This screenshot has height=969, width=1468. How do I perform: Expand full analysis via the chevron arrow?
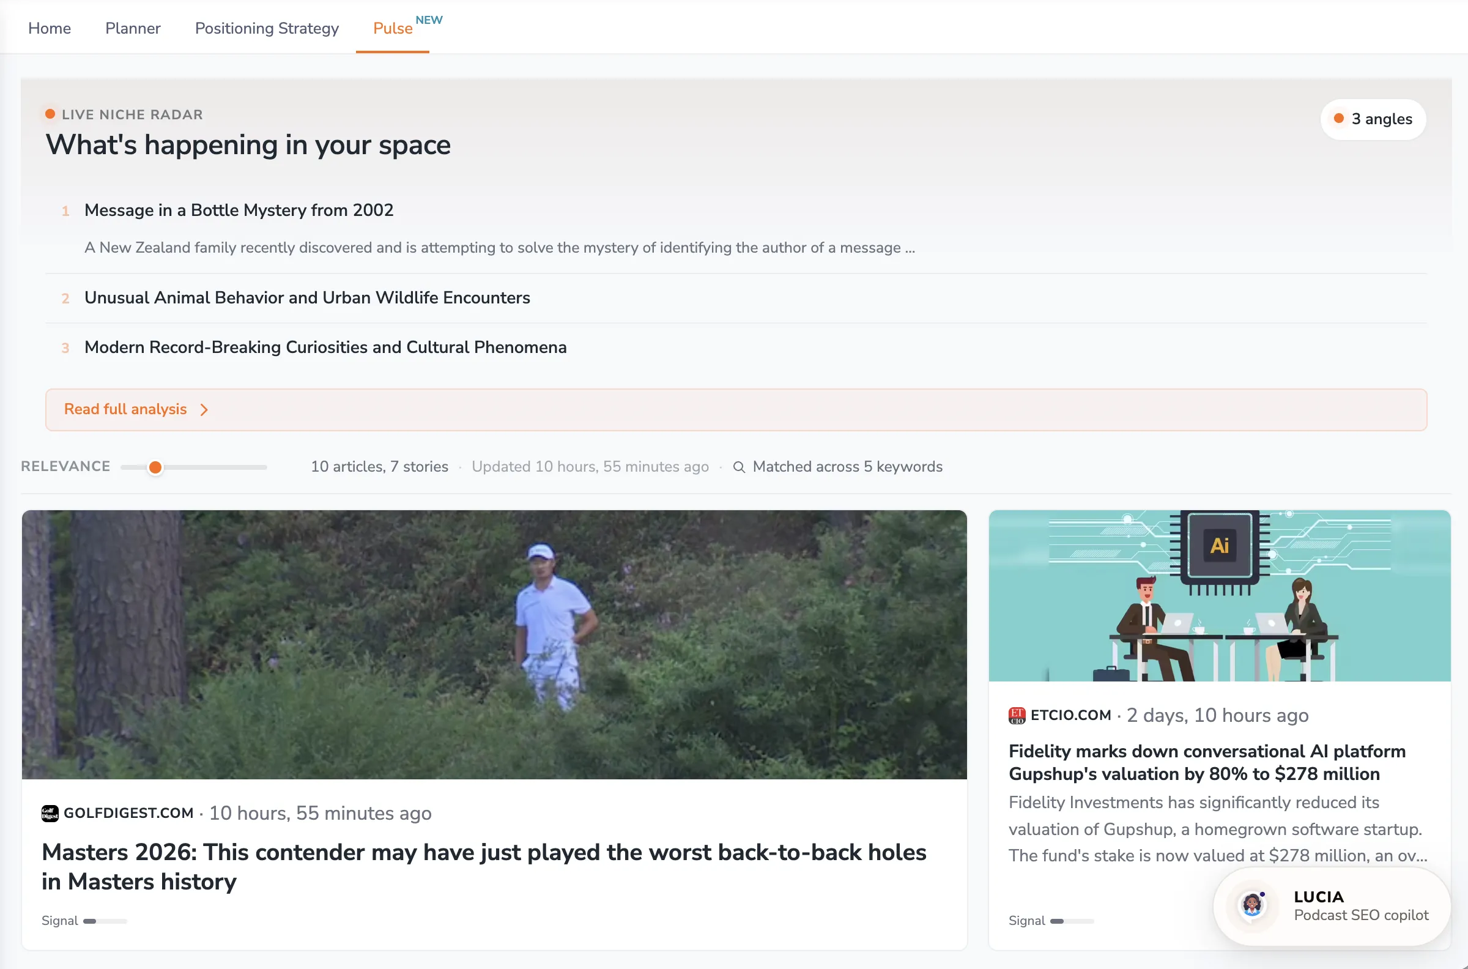pos(204,410)
